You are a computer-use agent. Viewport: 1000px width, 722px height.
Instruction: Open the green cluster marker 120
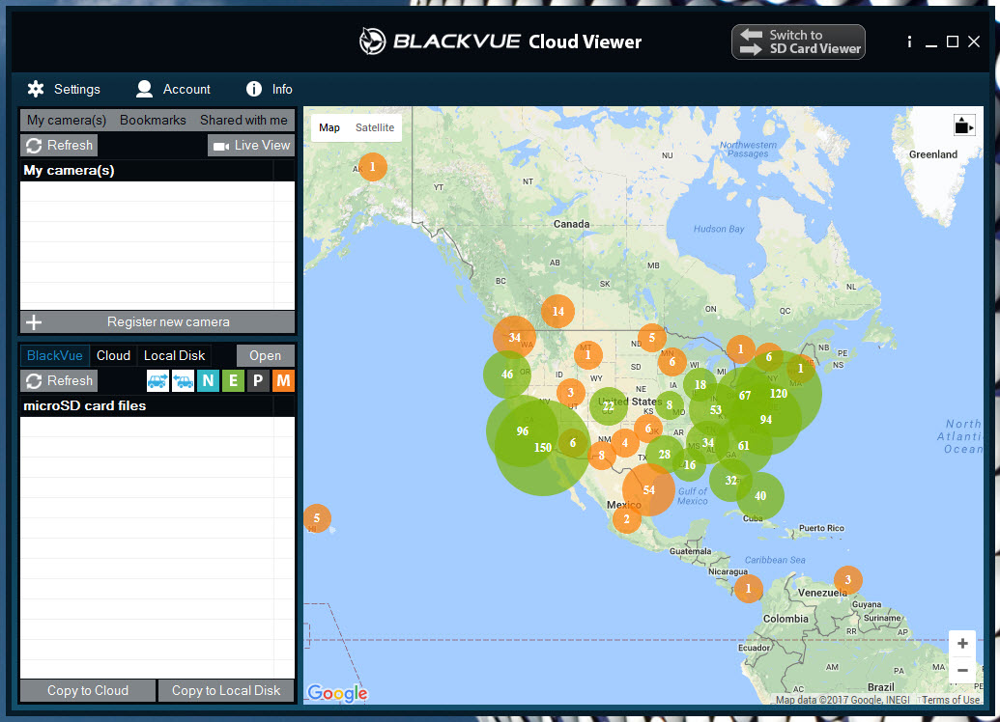779,394
